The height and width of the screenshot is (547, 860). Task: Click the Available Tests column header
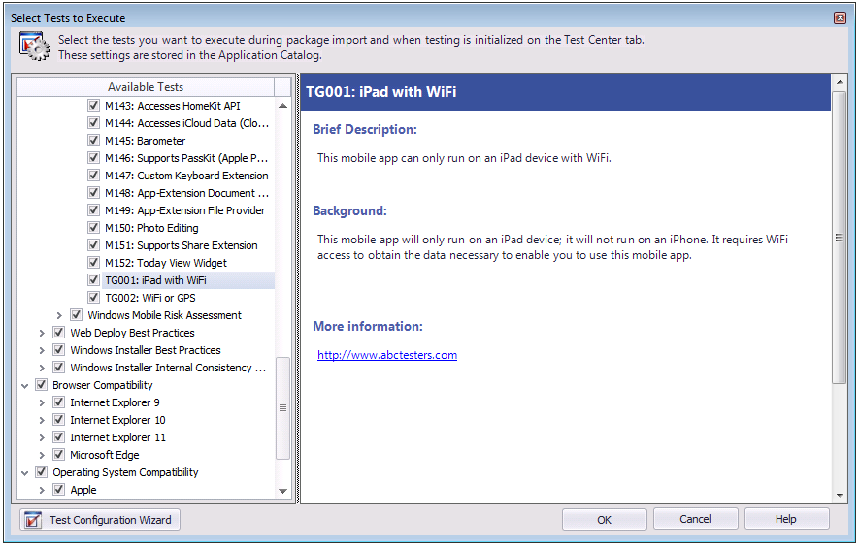point(146,87)
